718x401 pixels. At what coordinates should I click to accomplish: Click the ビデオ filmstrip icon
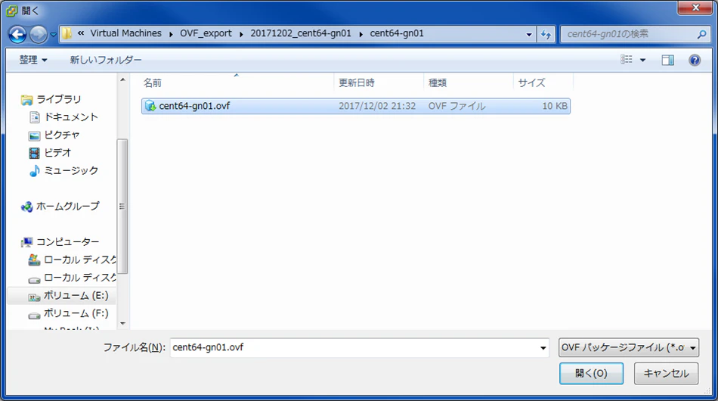34,153
